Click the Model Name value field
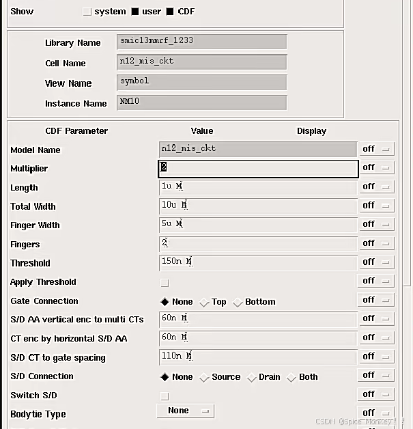The width and height of the screenshot is (413, 429). coord(258,149)
